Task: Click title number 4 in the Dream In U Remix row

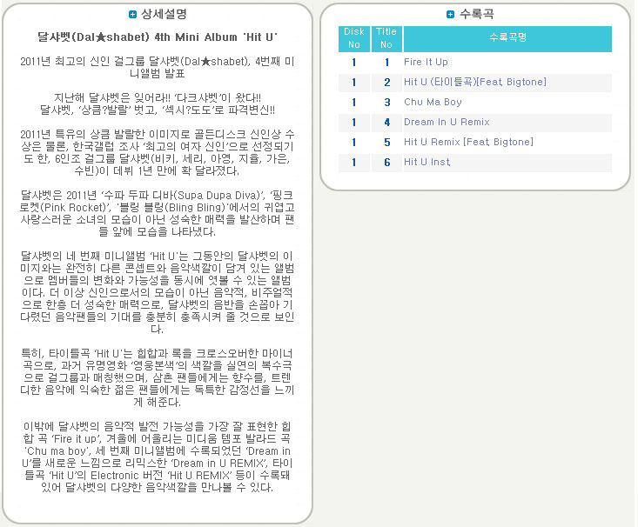Action: (386, 122)
